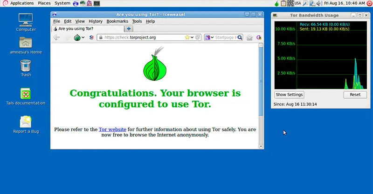Expand the URL history dropdown arrow

pyautogui.click(x=192, y=38)
